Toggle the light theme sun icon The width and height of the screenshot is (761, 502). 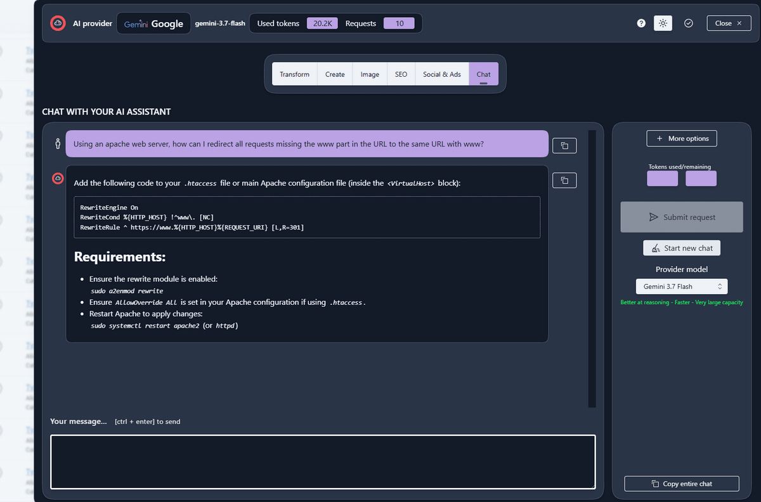click(x=663, y=23)
